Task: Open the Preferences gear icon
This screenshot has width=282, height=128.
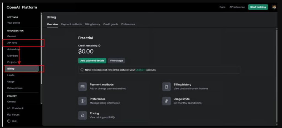Action: (83, 101)
